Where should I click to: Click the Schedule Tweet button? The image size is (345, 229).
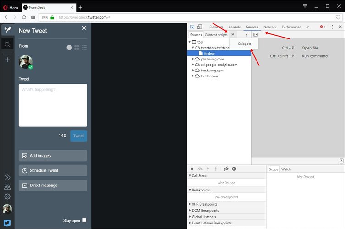(x=53, y=170)
